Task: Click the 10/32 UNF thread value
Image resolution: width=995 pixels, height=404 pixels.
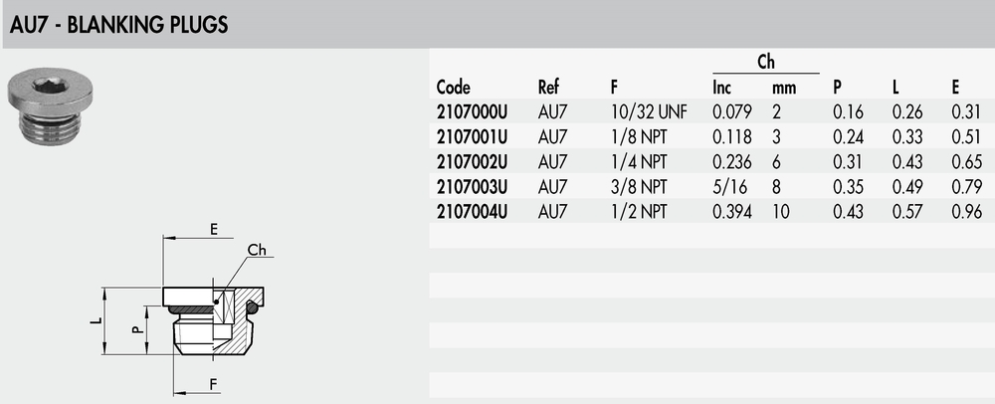Action: [x=649, y=112]
